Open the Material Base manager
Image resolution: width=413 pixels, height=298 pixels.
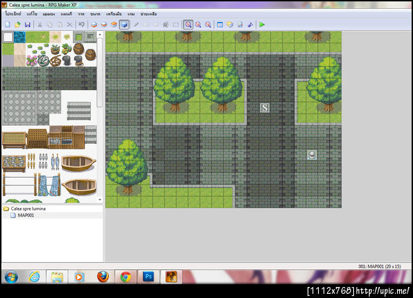tap(230, 25)
